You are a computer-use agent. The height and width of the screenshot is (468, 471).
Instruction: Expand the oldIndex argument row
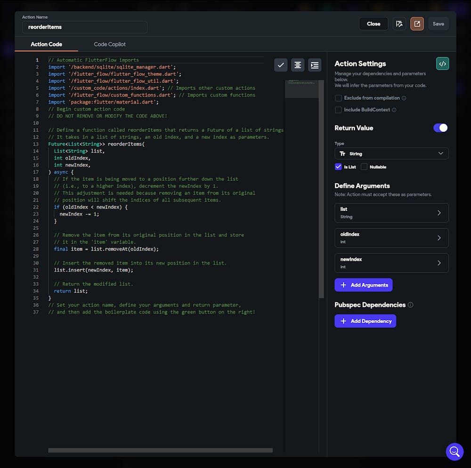(x=391, y=238)
